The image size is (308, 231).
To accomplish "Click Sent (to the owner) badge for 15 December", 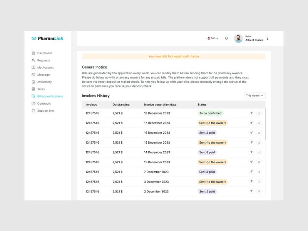I will tap(213, 142).
